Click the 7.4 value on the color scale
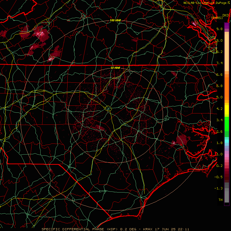 click(219, 63)
